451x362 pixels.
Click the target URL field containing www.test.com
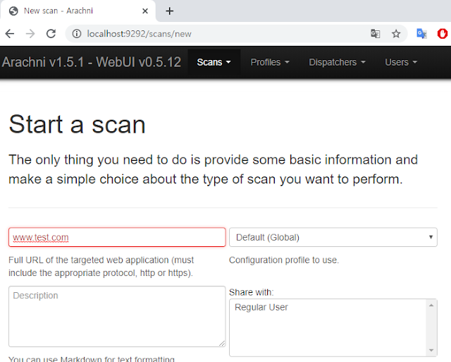[117, 237]
